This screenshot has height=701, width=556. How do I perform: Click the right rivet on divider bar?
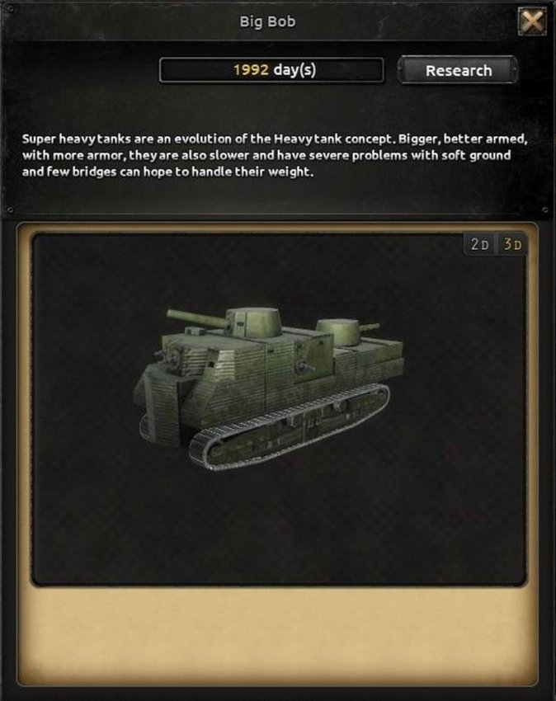pos(544,209)
